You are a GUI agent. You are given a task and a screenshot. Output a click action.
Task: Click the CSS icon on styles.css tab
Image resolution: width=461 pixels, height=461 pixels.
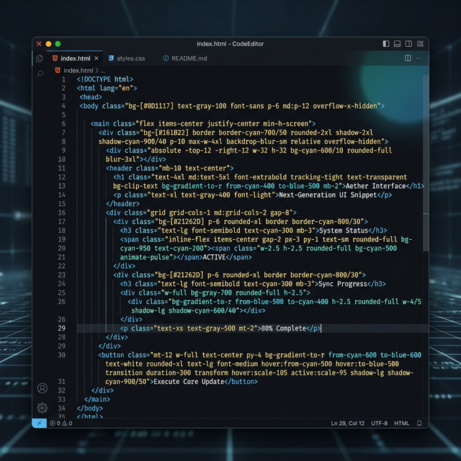point(111,58)
